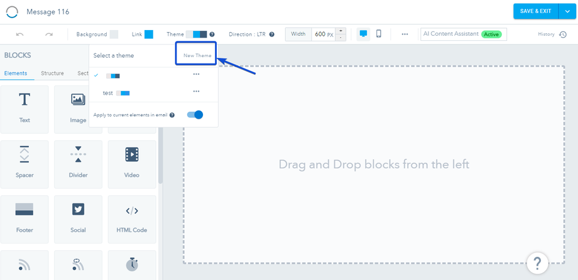Expand Save & Exit dropdown arrow
This screenshot has width=578, height=280.
567,11
